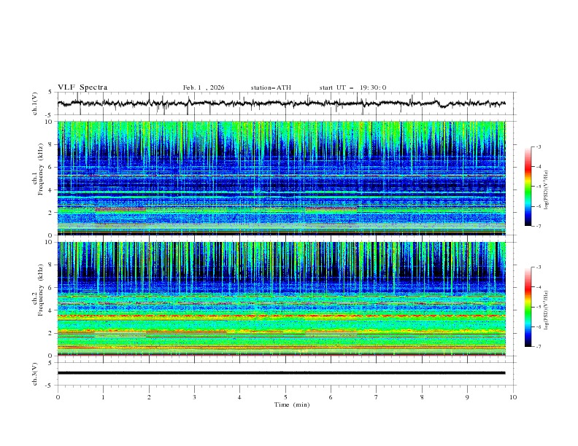Viewport: 578px width, 446px height.
Task: Click the date 'Feb. 1, 2026' label
Action: (x=204, y=87)
